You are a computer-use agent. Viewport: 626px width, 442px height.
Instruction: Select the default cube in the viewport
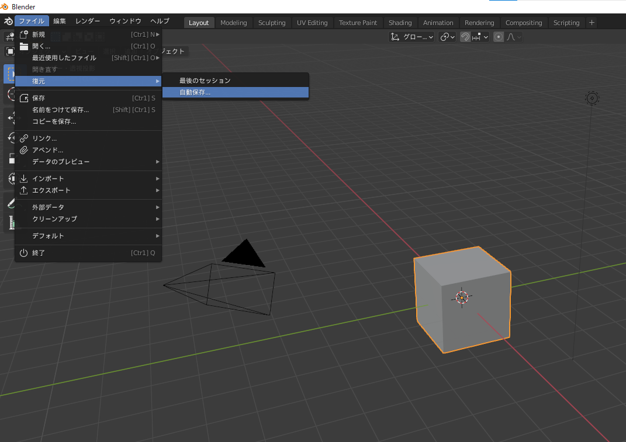pos(462,300)
